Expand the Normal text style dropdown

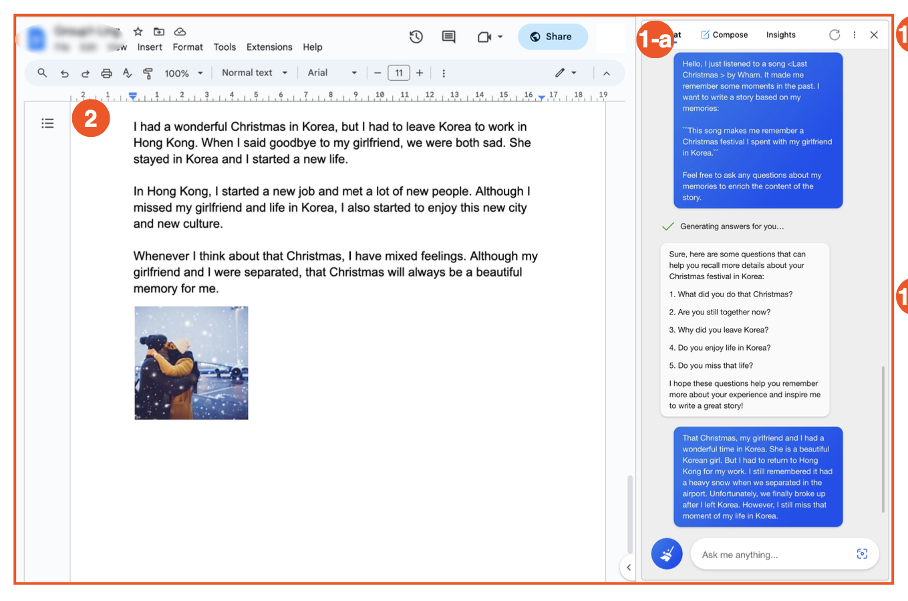tap(255, 73)
